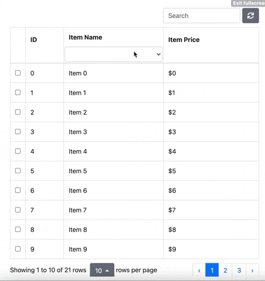Toggle checkbox for Item 9 row
Viewport: 265px width, 281px height.
[18, 249]
